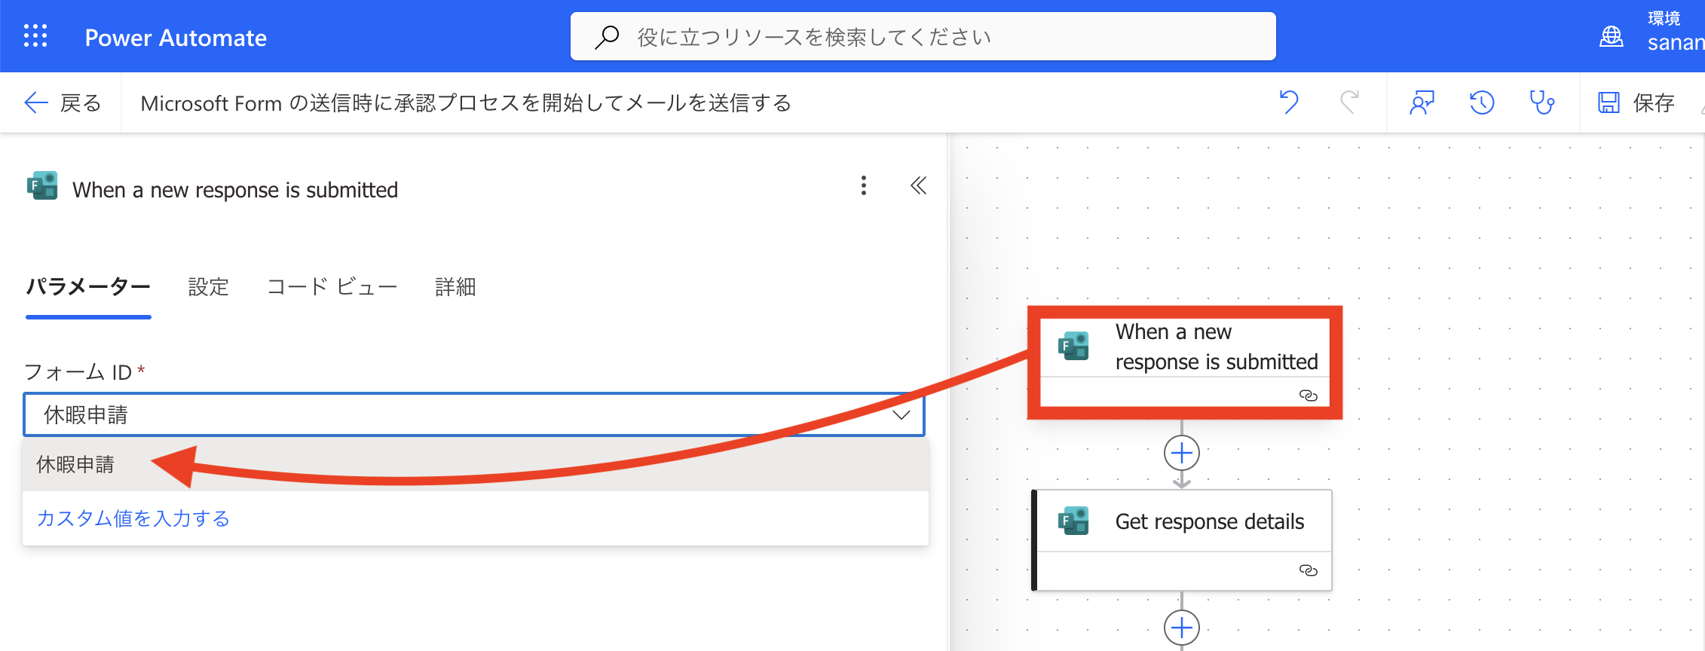Collapse the trigger details panel
The height and width of the screenshot is (651, 1705).
pos(918,185)
